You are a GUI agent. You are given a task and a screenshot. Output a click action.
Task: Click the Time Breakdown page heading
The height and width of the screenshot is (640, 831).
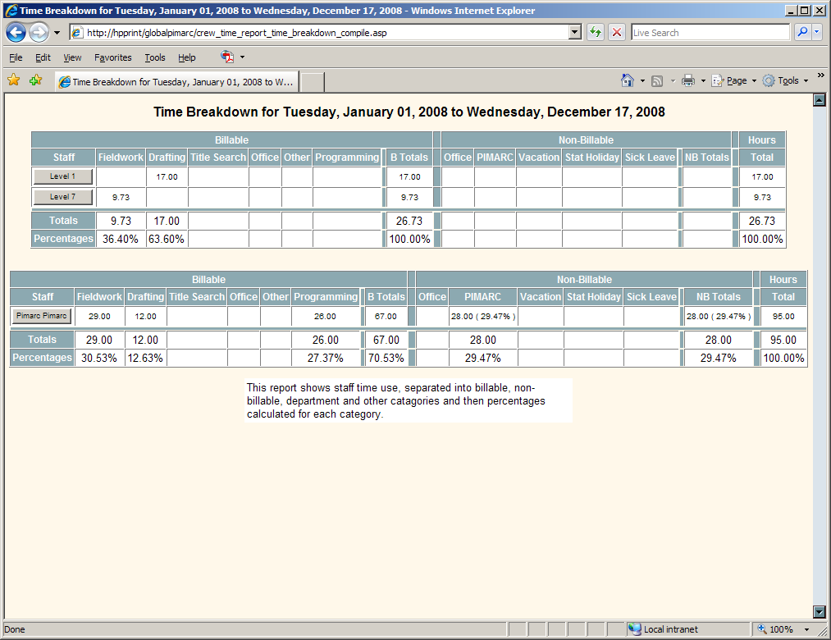(x=409, y=112)
